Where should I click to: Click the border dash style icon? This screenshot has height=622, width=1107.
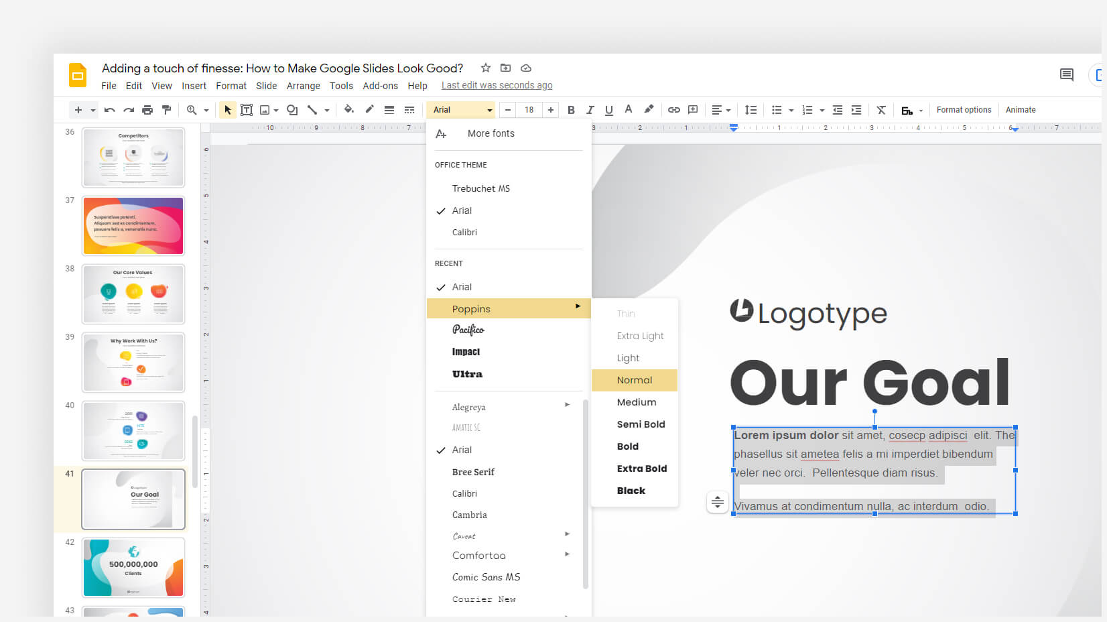click(x=409, y=110)
